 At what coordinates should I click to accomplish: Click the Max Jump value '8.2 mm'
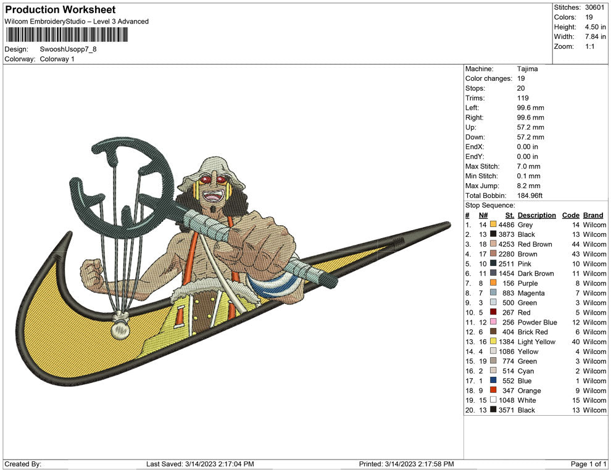(x=528, y=186)
